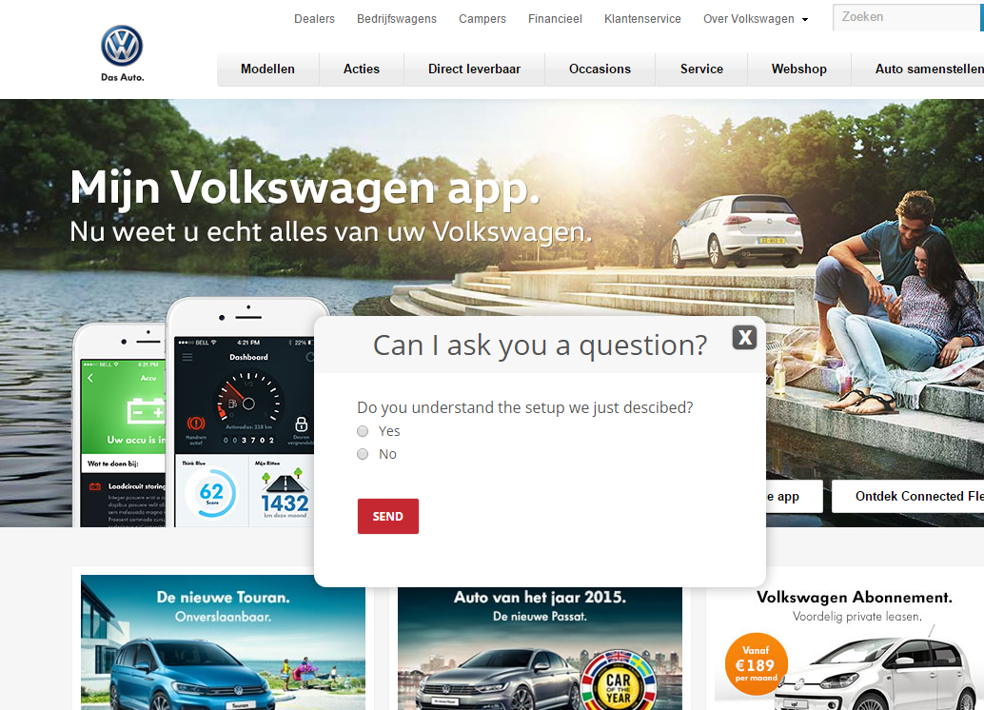984x710 pixels.
Task: Submit the survey with SEND
Action: [x=388, y=516]
